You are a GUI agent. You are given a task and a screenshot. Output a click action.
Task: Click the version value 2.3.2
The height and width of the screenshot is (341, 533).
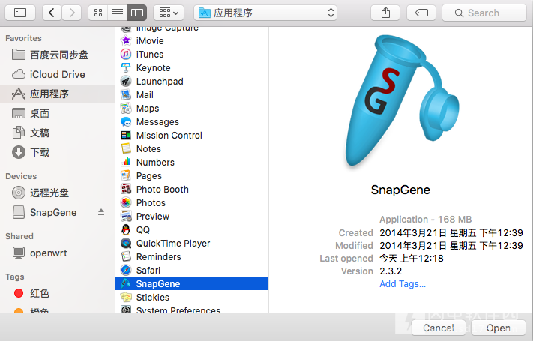coord(391,271)
